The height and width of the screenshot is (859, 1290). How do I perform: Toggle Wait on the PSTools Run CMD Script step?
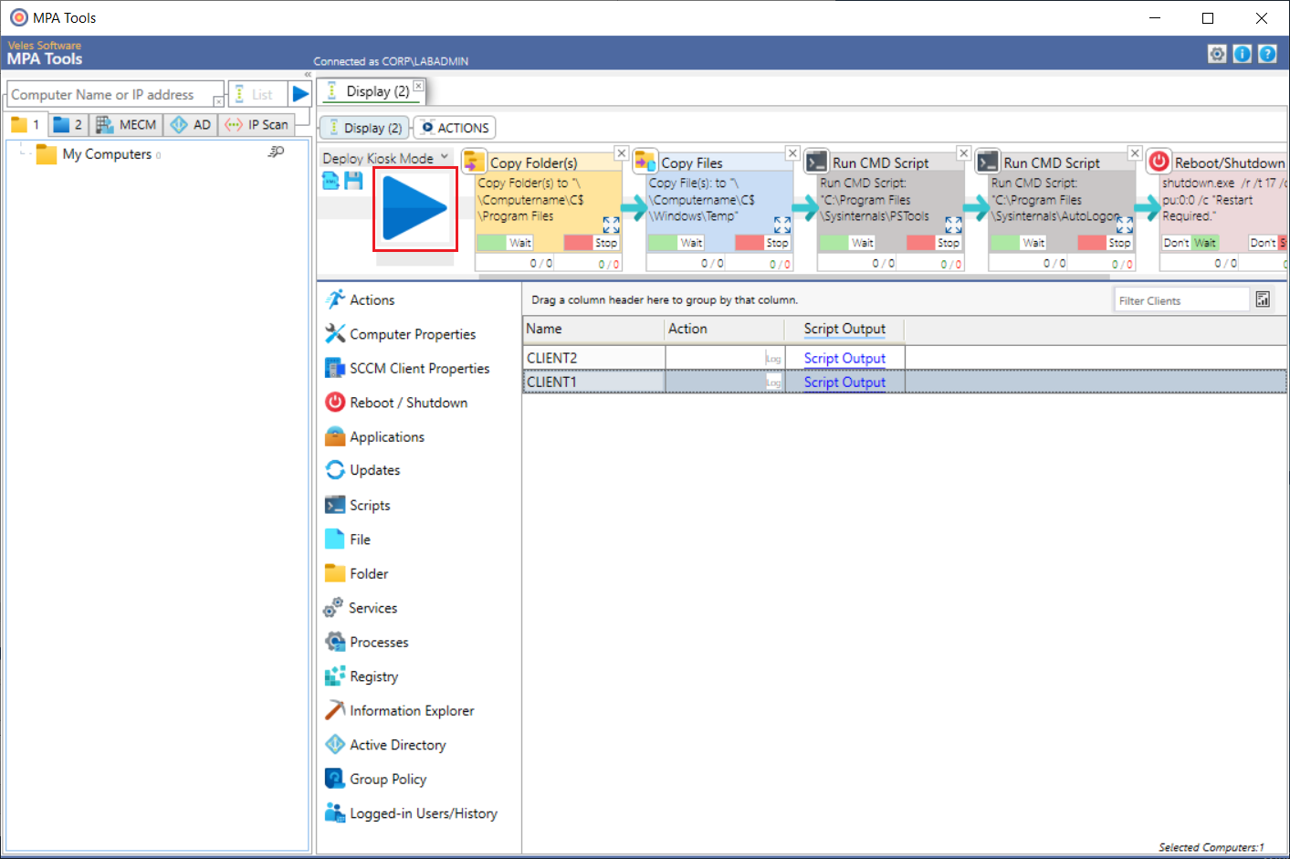[x=847, y=243]
